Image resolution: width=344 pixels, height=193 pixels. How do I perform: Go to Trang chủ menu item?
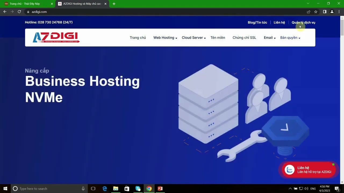138,38
